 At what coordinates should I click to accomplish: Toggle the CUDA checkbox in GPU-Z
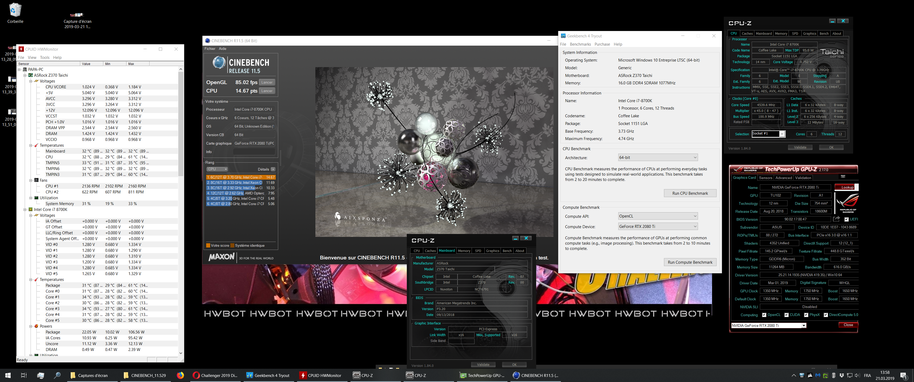786,315
